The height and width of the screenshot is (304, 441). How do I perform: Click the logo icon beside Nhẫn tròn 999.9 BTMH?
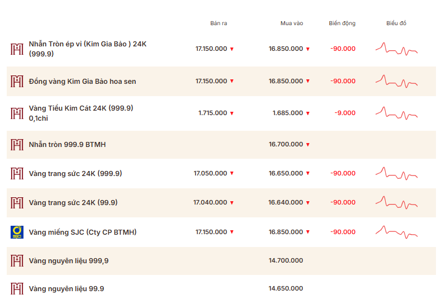17,144
